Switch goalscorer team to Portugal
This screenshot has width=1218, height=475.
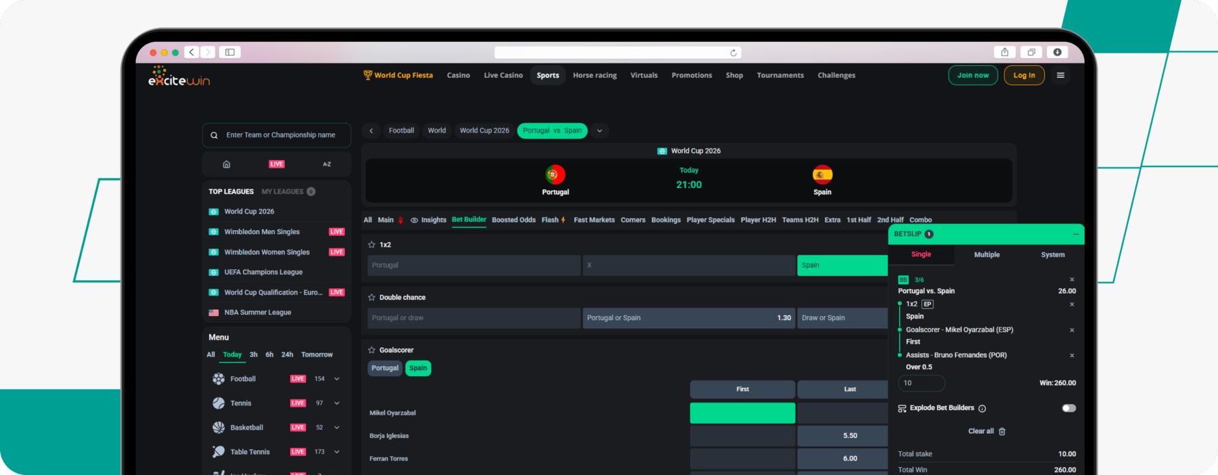(385, 368)
